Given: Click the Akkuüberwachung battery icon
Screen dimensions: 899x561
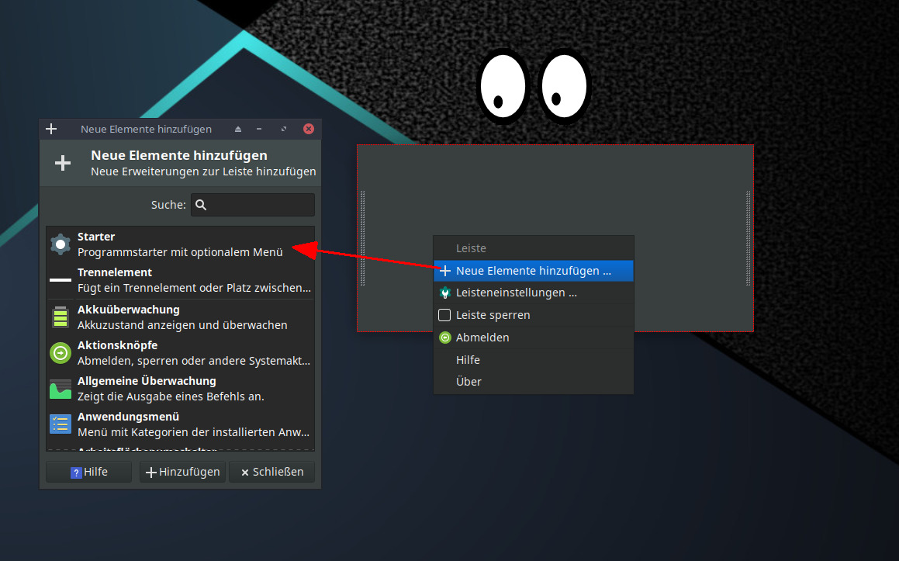Looking at the screenshot, I should coord(61,317).
